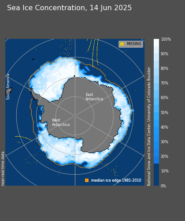Click the South America label
Image resolution: width=185 pixels, height=221 pixels.
(x=8, y=87)
